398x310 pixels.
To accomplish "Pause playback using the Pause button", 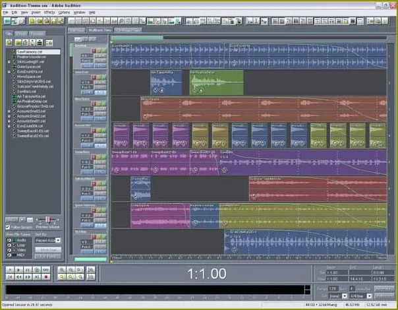I will click(x=28, y=270).
